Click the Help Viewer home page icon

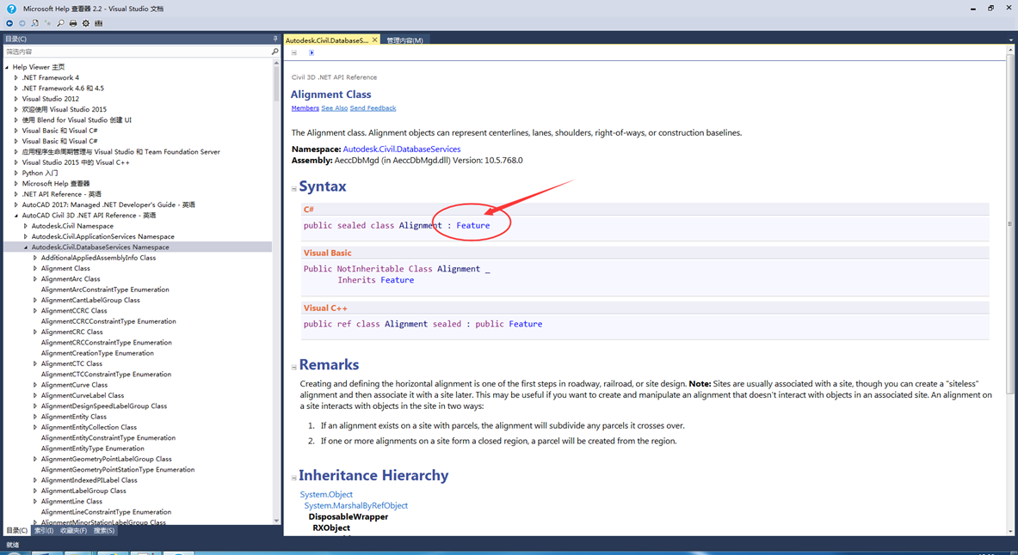pos(35,23)
